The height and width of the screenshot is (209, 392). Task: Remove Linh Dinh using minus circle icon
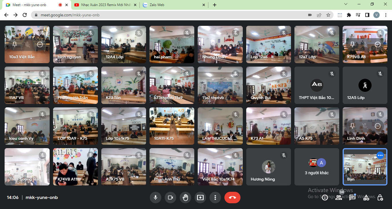point(378,126)
